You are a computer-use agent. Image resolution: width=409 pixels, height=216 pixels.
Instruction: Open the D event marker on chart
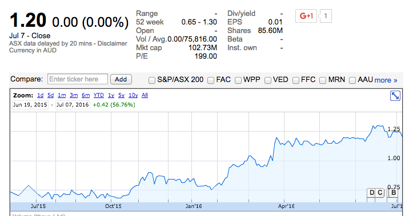pos(372,193)
